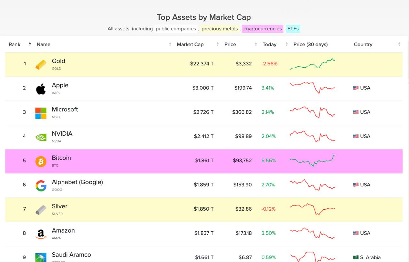Open the Amazon asset page

click(63, 231)
